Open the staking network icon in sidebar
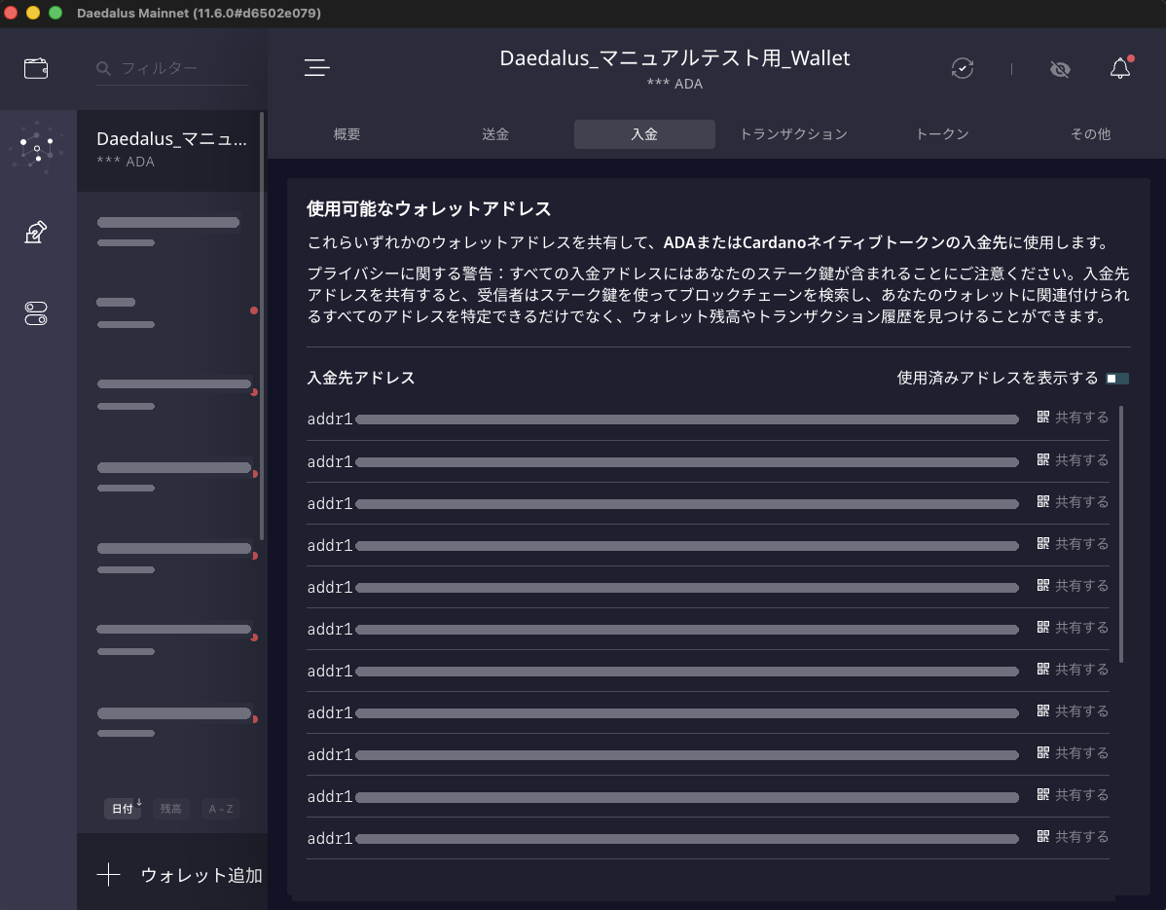The image size is (1166, 910). [x=36, y=148]
